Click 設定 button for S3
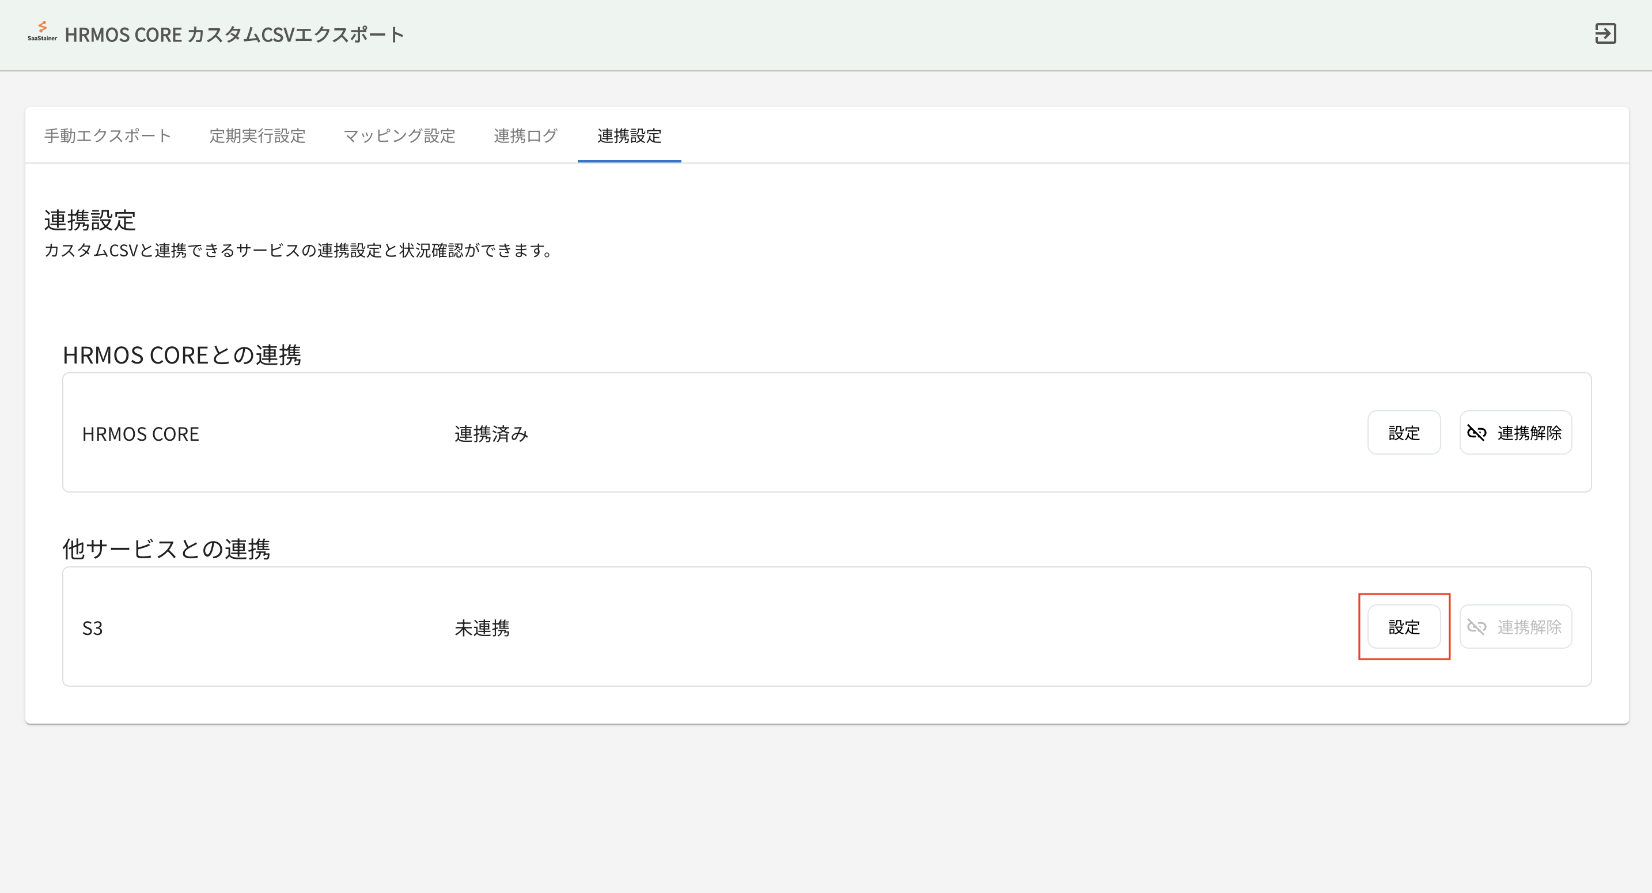 pyautogui.click(x=1403, y=627)
